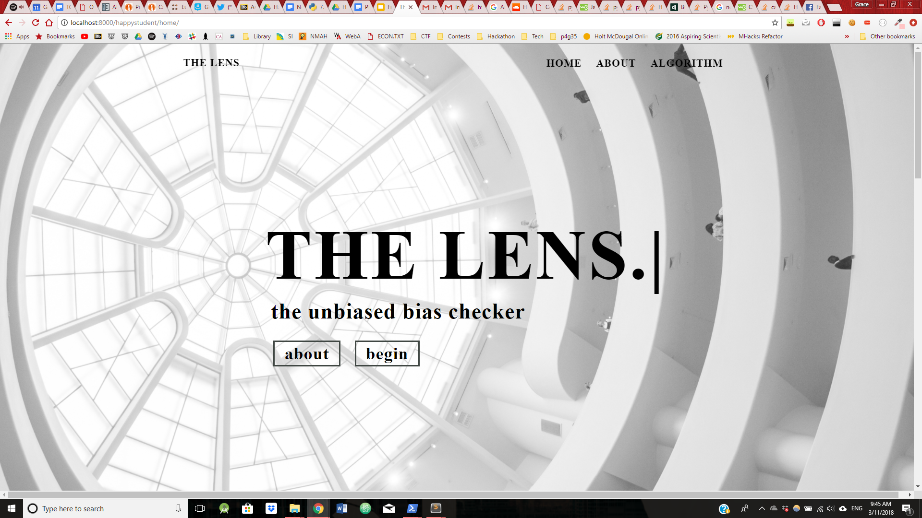Viewport: 922px width, 518px height.
Task: Open the Slack bookmark icon
Action: point(192,36)
